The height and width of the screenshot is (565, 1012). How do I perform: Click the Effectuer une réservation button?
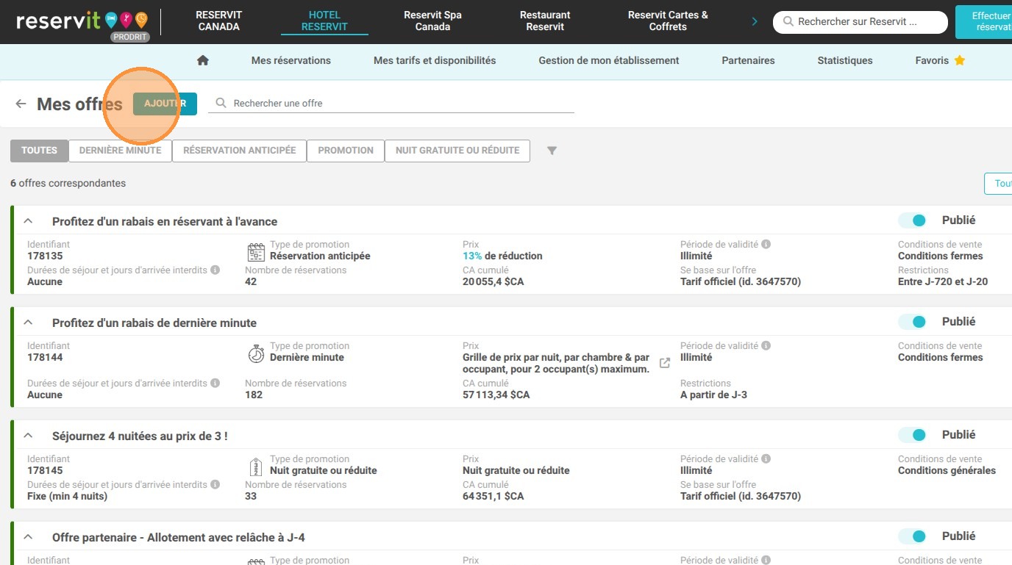click(983, 21)
